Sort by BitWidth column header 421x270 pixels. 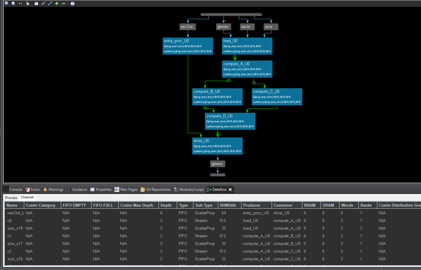click(229, 205)
